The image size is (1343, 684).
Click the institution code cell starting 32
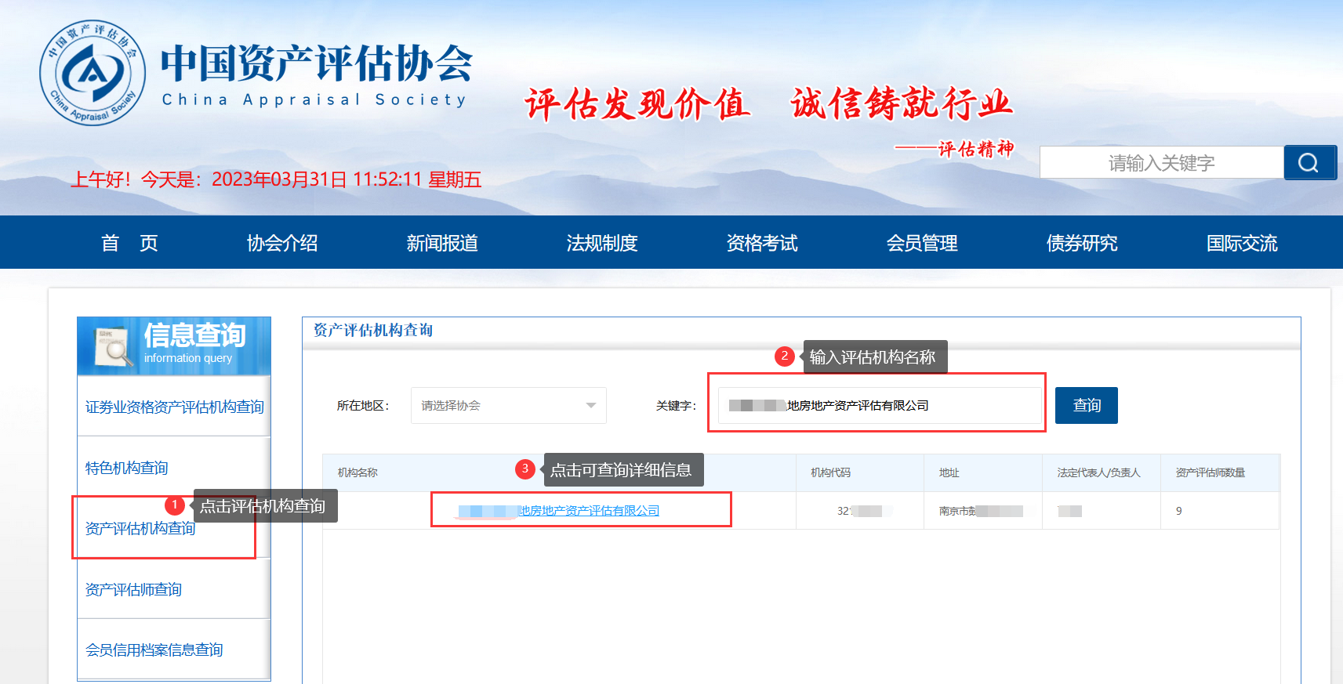tap(859, 511)
